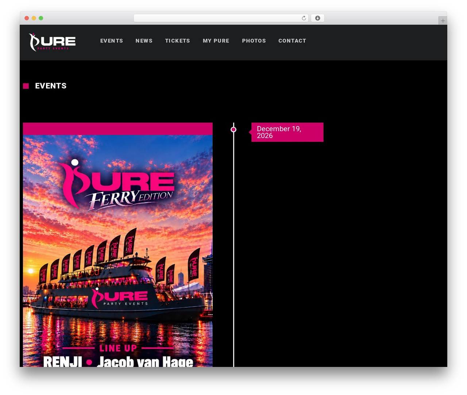Minimize the window with the yellow button
The height and width of the screenshot is (395, 467).
(34, 18)
